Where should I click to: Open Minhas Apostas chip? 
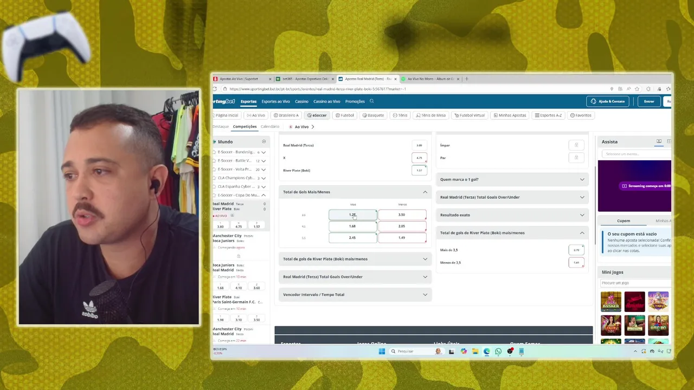(510, 115)
